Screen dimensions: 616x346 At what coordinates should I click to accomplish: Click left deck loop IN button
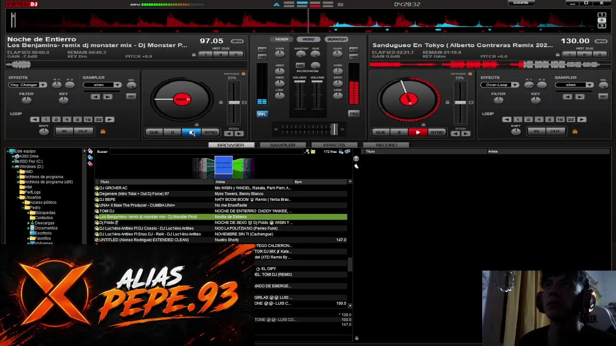64,131
